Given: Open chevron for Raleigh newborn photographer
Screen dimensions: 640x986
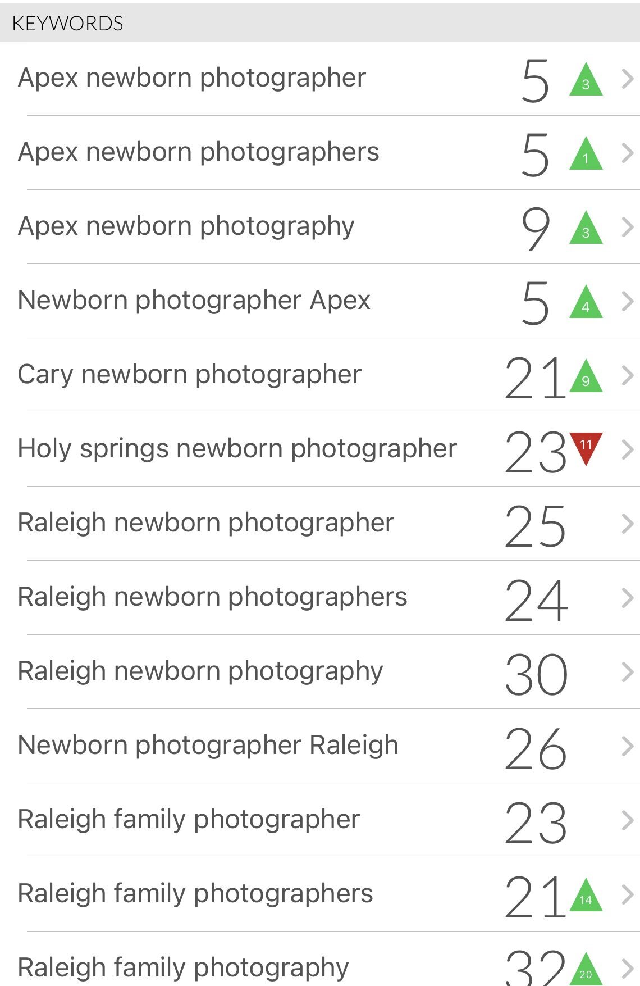Looking at the screenshot, I should [x=628, y=524].
